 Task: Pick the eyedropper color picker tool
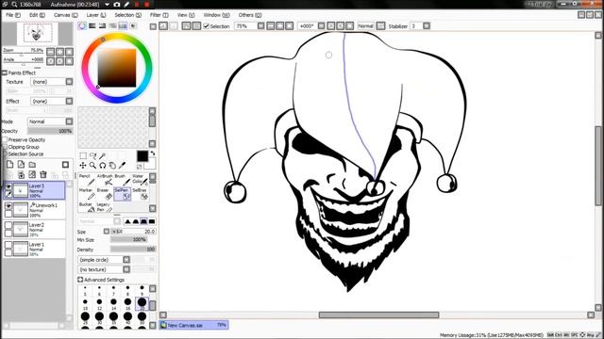point(122,166)
